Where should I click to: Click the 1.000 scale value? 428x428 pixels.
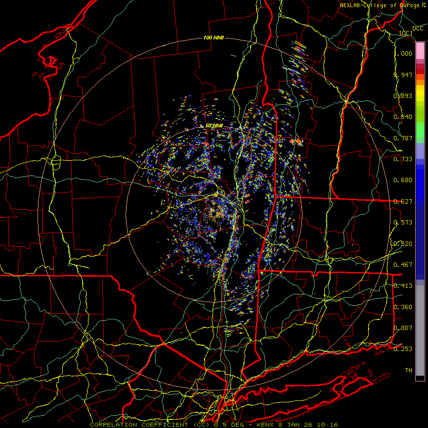[x=403, y=53]
